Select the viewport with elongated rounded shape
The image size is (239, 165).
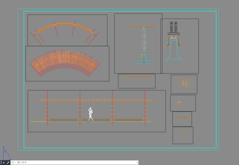tap(182, 119)
